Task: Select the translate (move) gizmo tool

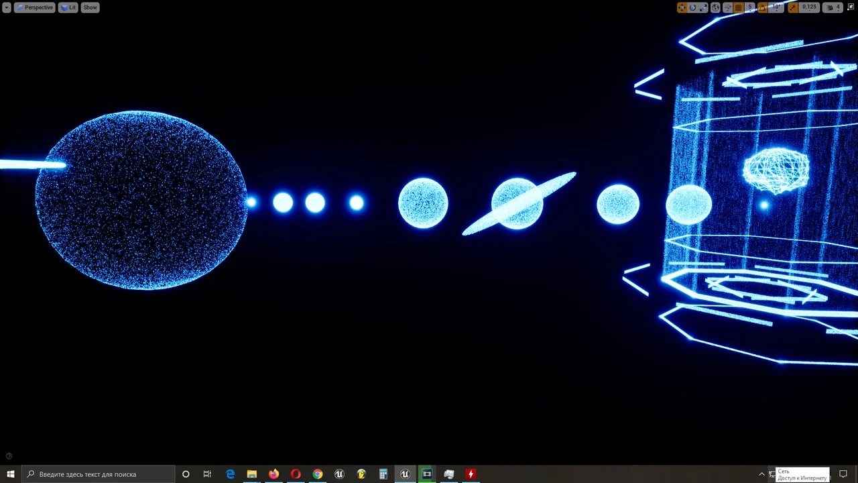Action: click(682, 7)
